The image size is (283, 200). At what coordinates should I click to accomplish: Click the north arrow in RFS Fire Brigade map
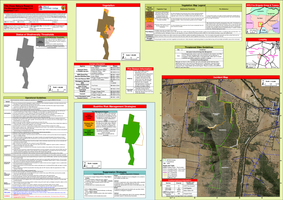pyautogui.click(x=247, y=31)
